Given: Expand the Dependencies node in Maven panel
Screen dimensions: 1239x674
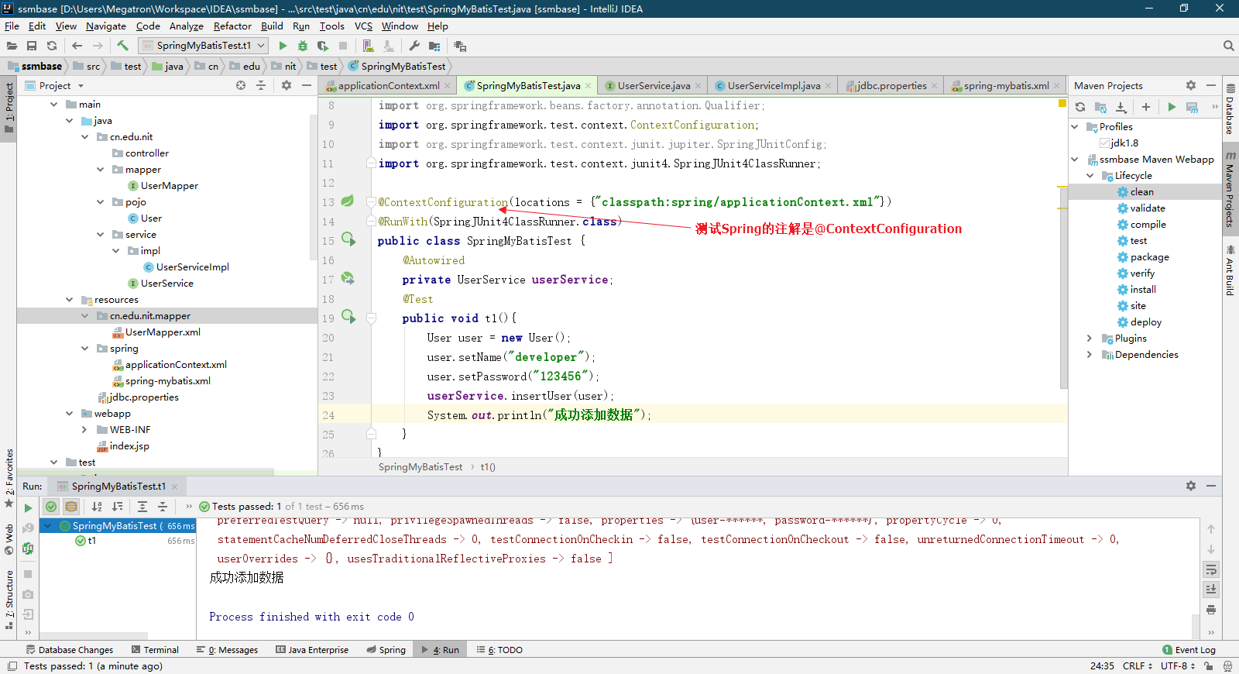Looking at the screenshot, I should point(1090,355).
